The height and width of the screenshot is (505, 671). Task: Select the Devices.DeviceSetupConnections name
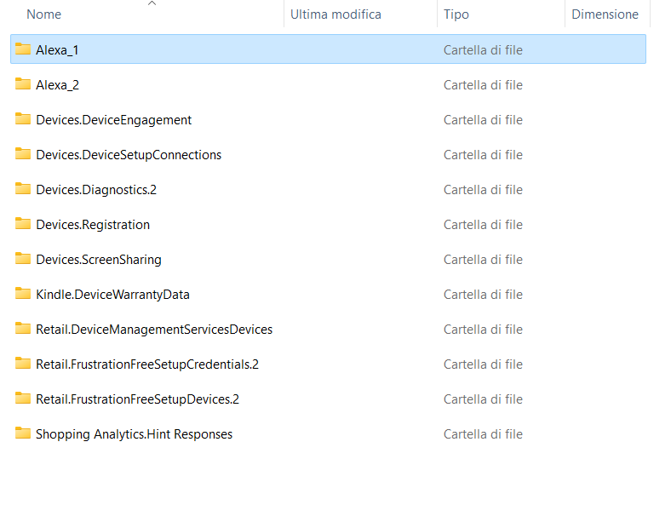tap(129, 155)
